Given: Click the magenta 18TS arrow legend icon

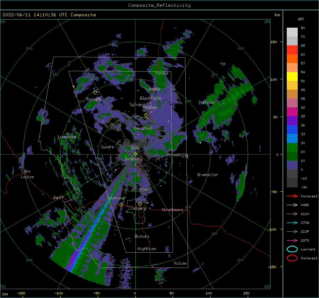Looking at the screenshot, I should pos(292,241).
